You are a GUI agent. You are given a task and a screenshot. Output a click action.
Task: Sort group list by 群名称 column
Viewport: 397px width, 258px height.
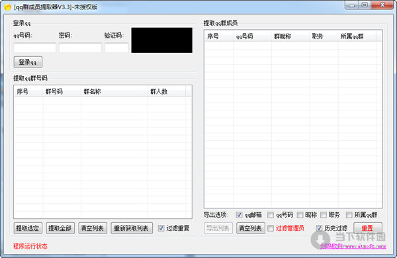[x=114, y=91]
